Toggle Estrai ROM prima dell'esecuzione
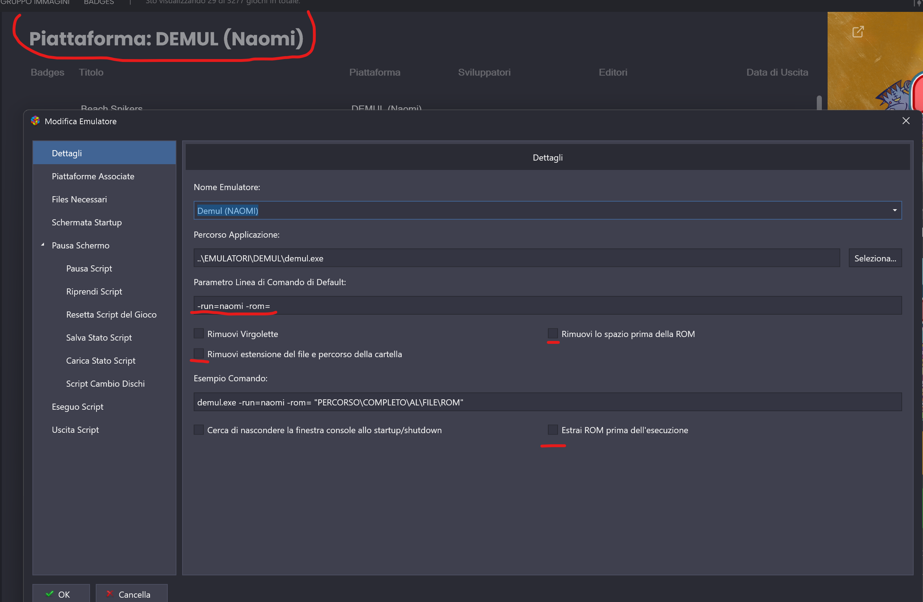923x602 pixels. pos(553,430)
